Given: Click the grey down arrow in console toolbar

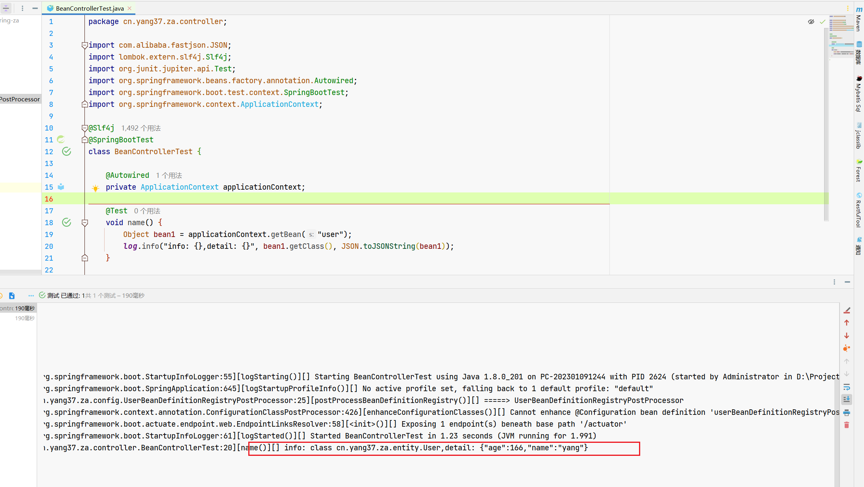Looking at the screenshot, I should pos(847,374).
